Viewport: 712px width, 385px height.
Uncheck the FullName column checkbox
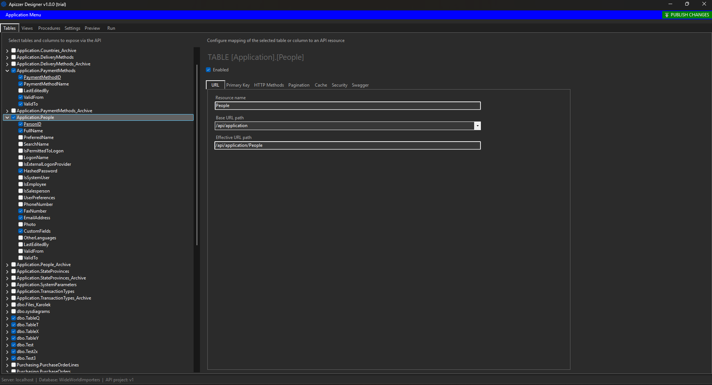[20, 131]
